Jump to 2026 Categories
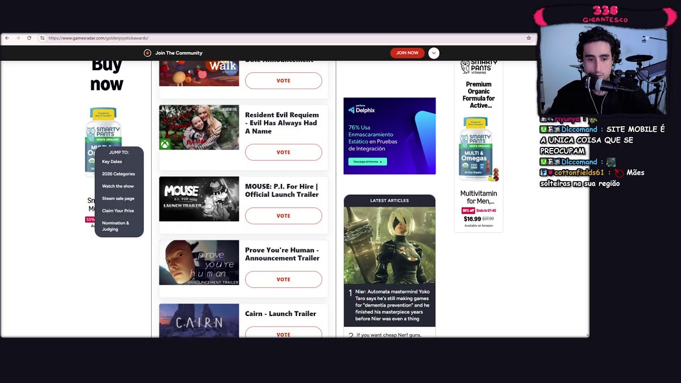This screenshot has width=681, height=383. pos(119,174)
